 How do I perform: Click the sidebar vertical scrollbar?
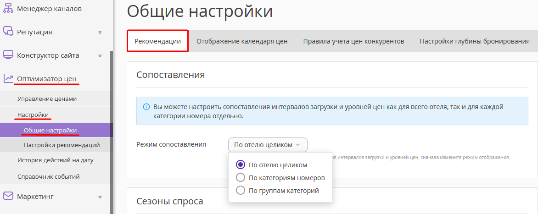pyautogui.click(x=112, y=132)
